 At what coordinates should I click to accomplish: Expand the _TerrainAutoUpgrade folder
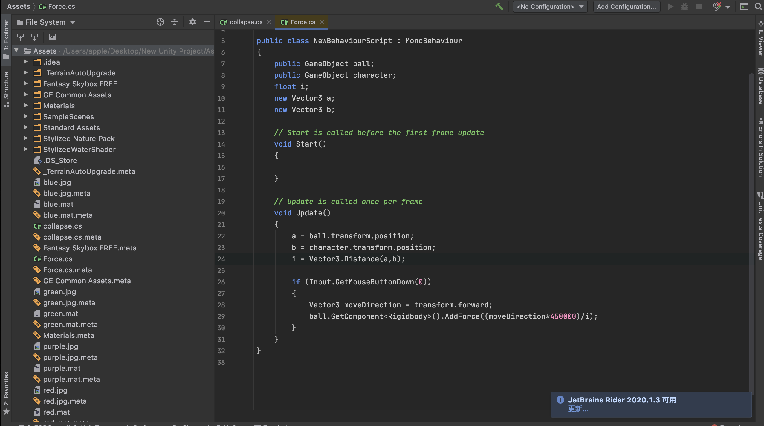(25, 73)
